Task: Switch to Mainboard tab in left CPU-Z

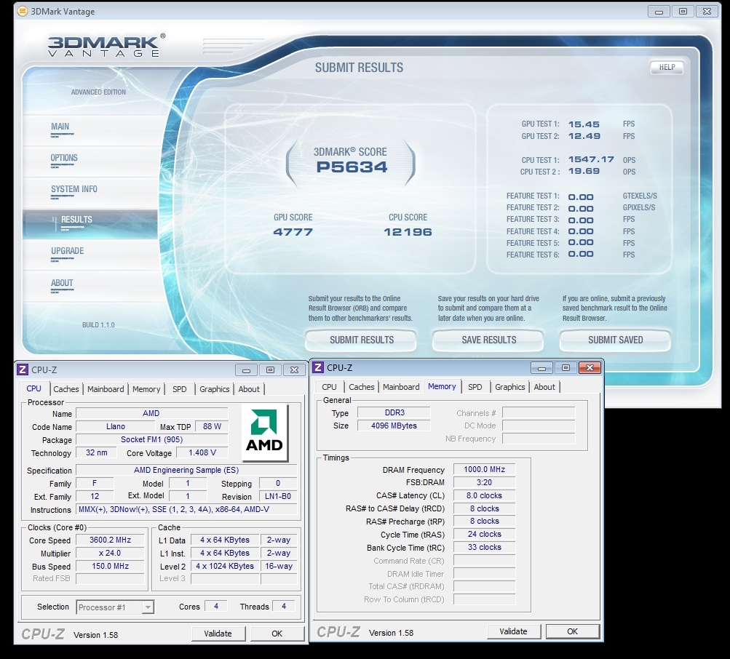Action: click(x=106, y=389)
